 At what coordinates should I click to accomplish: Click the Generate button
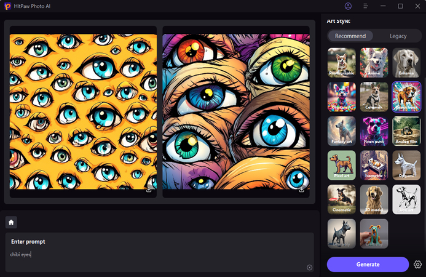coord(368,264)
